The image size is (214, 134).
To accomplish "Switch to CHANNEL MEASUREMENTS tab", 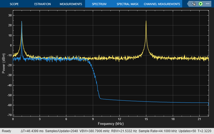I will point(162,4).
